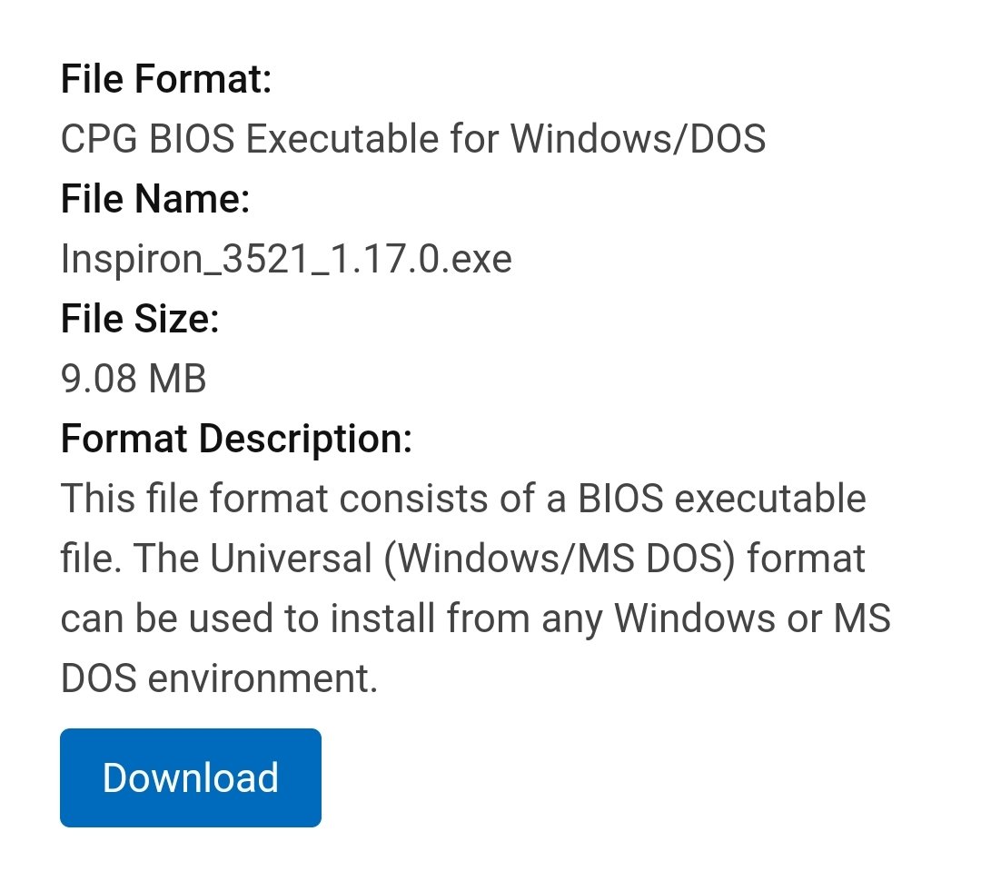This screenshot has width=981, height=881.
Task: Select the File Name heading
Action: click(x=155, y=198)
